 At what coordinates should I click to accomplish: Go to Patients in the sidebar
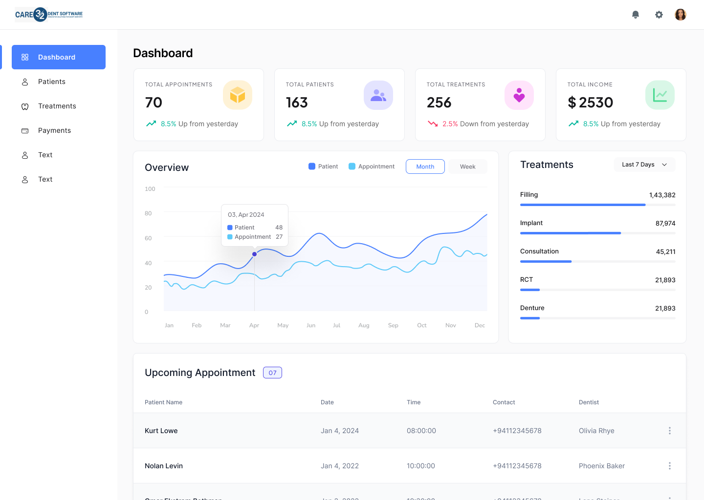52,82
